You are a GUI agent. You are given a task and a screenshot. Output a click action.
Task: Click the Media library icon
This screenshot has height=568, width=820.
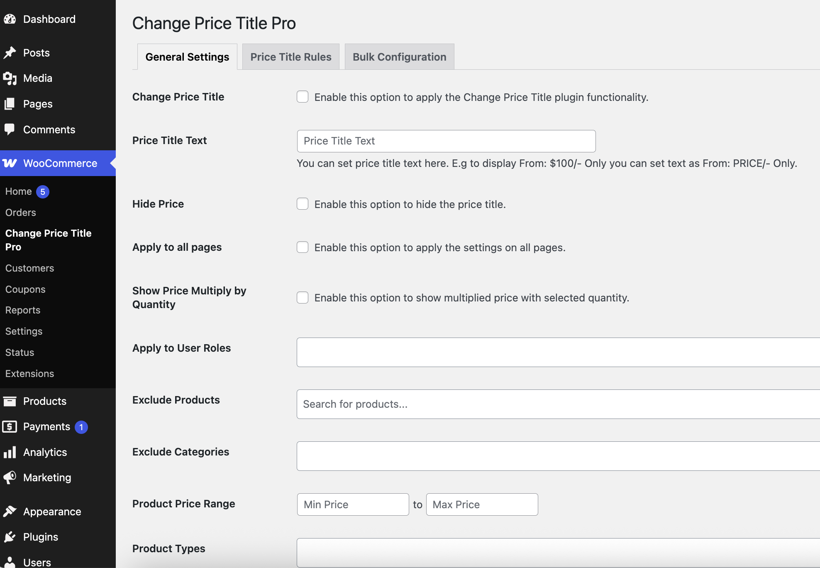click(x=10, y=78)
